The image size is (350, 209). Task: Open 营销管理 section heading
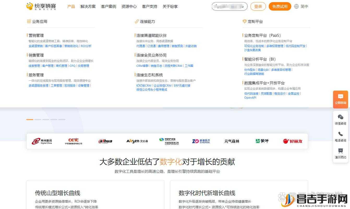click(x=36, y=35)
